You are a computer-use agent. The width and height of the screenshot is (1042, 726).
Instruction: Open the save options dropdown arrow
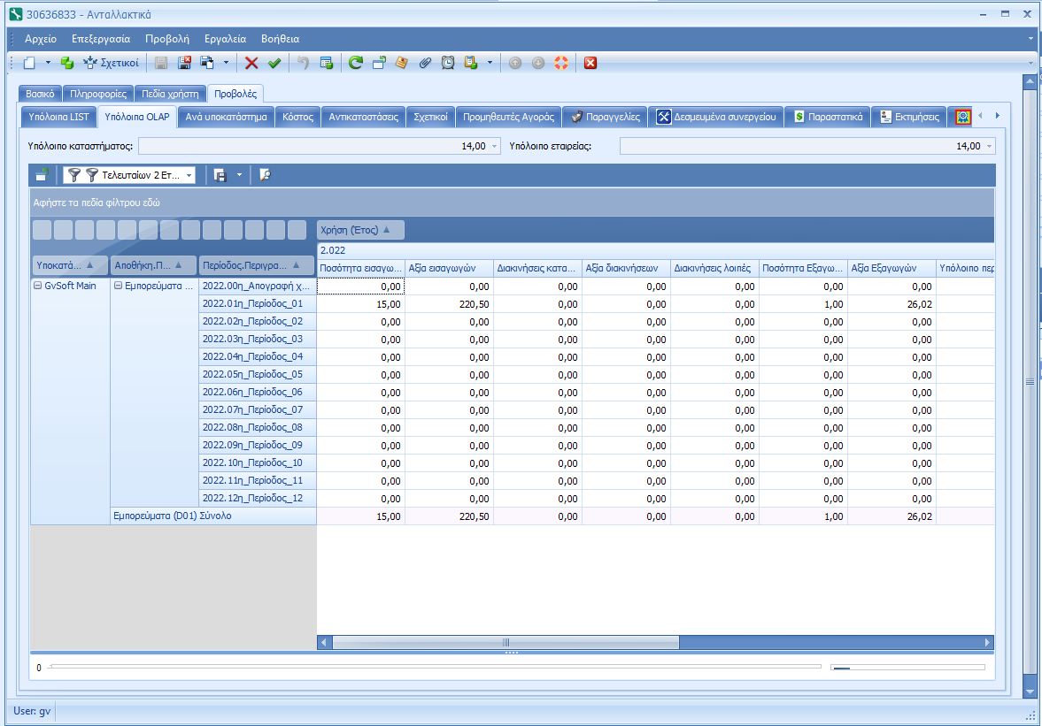226,63
